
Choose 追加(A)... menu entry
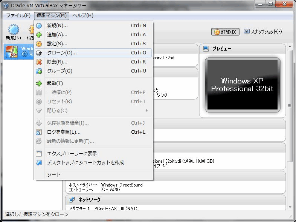pos(93,35)
